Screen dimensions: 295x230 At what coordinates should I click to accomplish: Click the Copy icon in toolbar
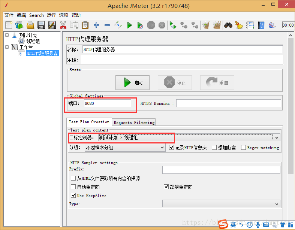tap(74, 25)
